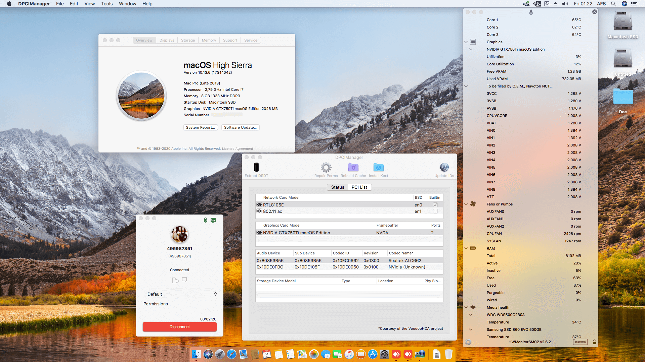Screen dimensions: 645x362
Task: Click the System Report button
Action: (201, 127)
